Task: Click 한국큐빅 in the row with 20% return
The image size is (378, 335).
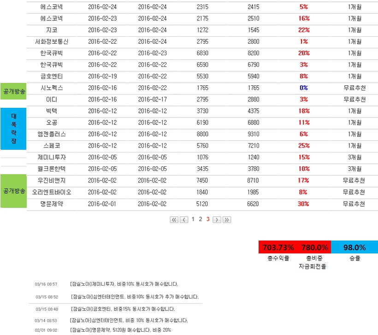Action: (x=52, y=53)
